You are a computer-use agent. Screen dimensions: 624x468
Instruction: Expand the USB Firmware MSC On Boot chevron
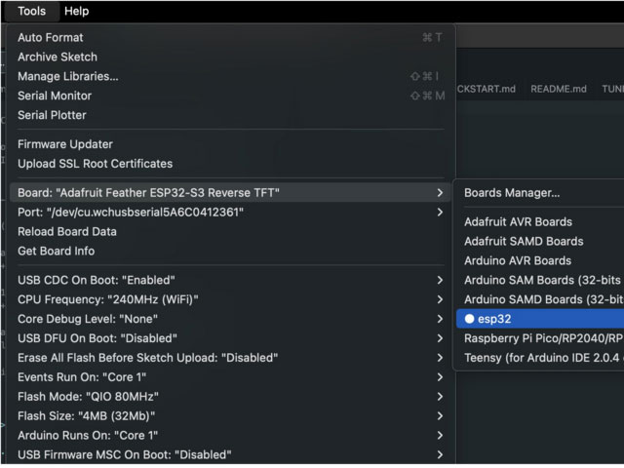click(x=440, y=455)
